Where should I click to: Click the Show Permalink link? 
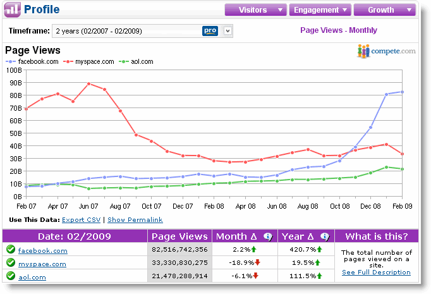135,220
